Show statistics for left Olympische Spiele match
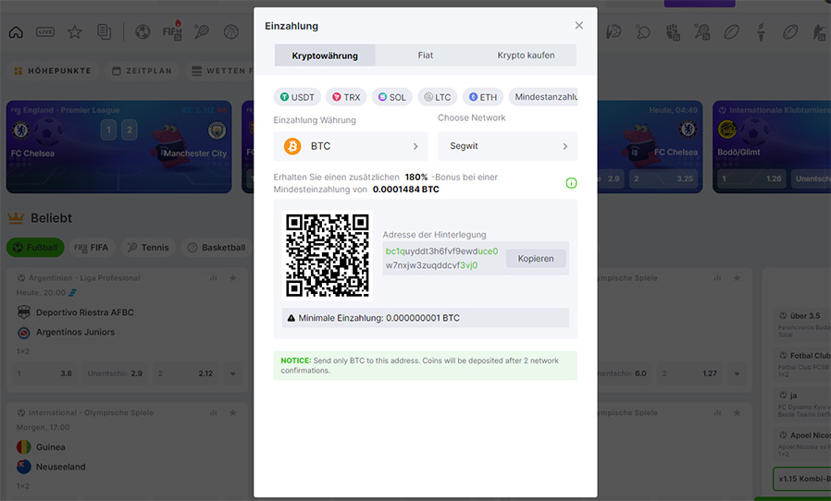 [214, 412]
